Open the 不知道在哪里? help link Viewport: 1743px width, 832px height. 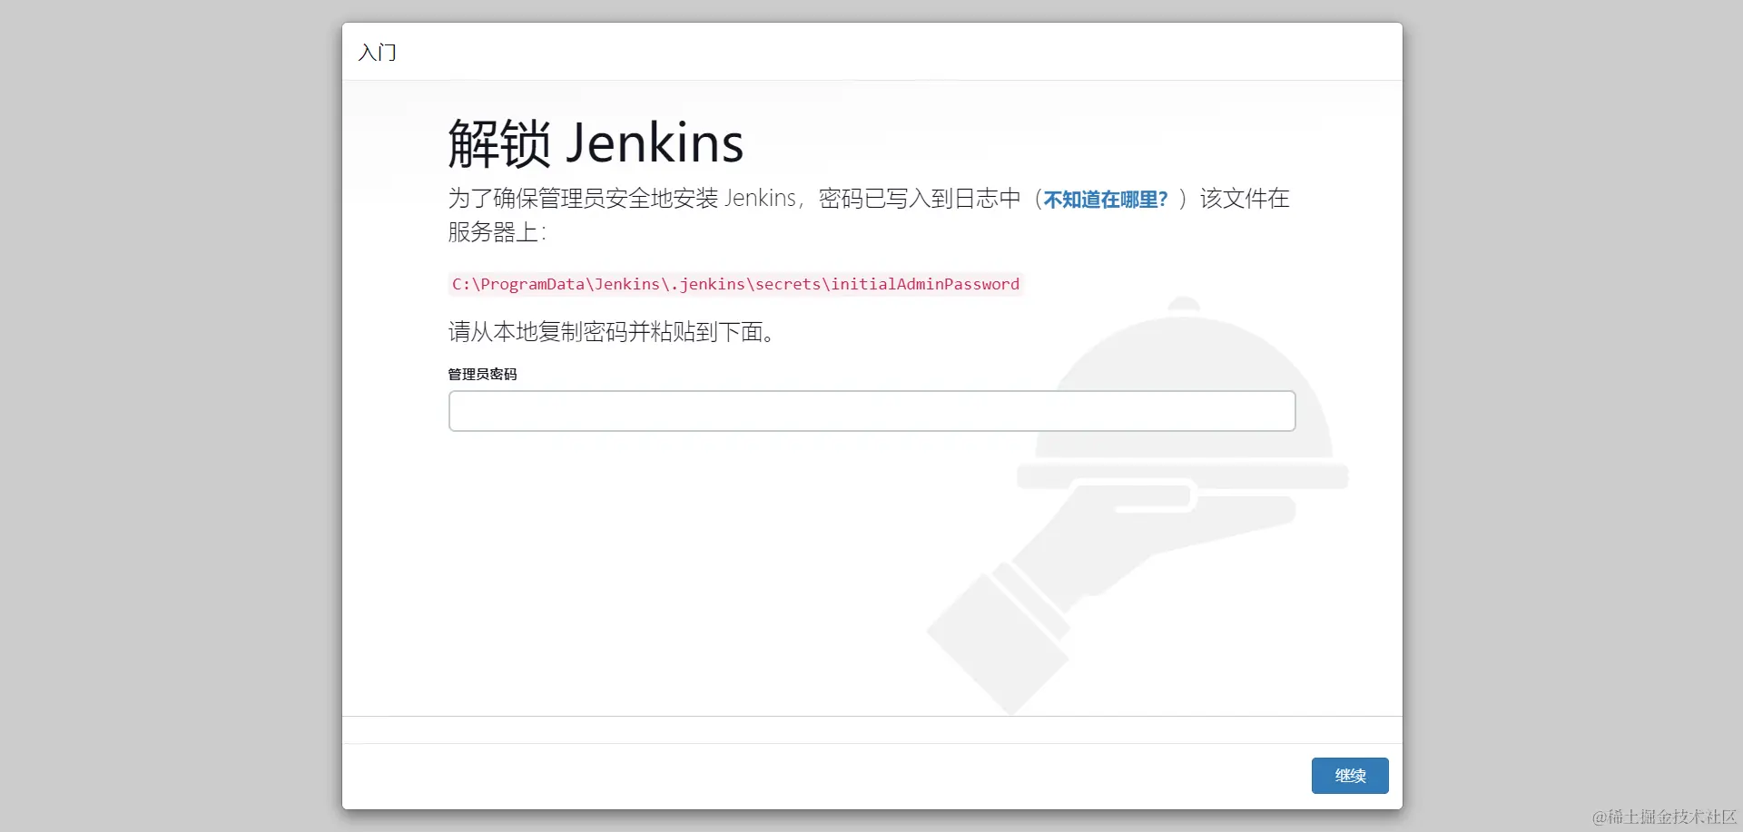[x=1105, y=200]
